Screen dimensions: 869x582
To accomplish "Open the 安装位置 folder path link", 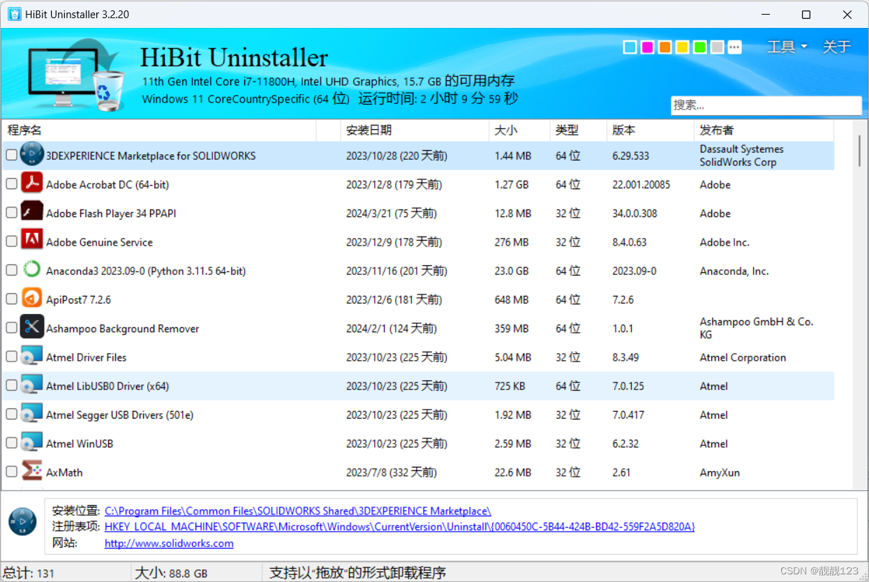I will click(298, 512).
